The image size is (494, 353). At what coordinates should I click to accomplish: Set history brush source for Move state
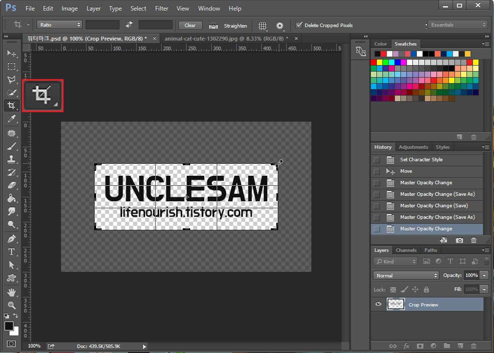click(x=376, y=171)
